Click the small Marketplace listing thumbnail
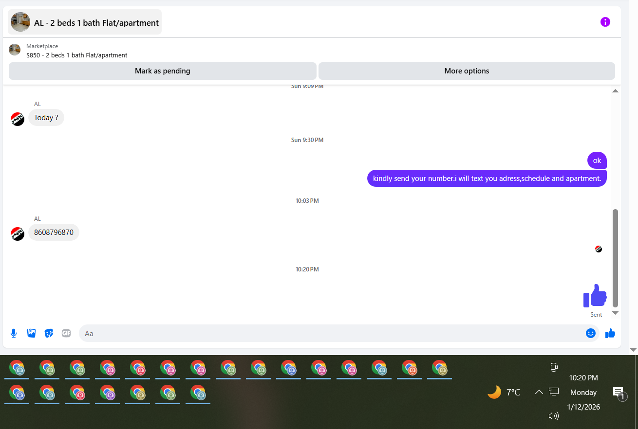 pos(15,50)
